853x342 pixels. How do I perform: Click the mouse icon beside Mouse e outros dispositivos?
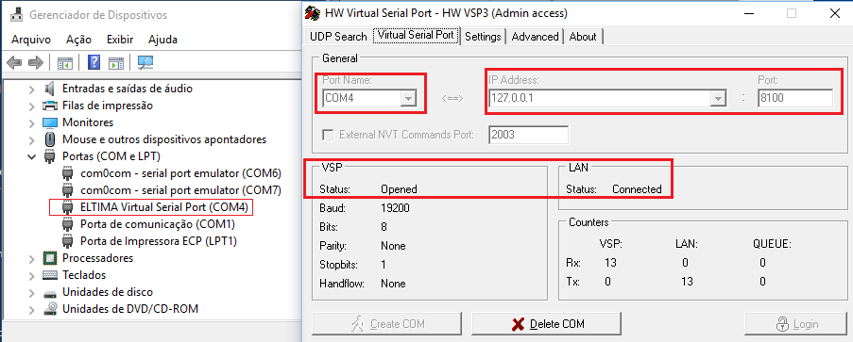[49, 139]
